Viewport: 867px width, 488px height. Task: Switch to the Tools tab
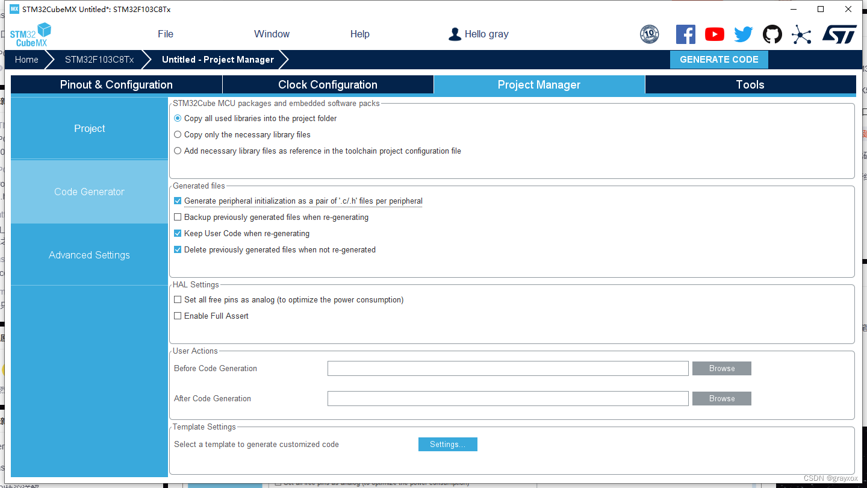750,85
